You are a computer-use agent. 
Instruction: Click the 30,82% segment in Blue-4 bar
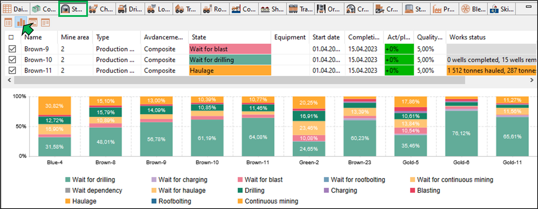54,106
